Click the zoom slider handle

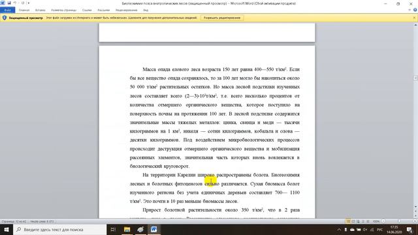click(399, 221)
